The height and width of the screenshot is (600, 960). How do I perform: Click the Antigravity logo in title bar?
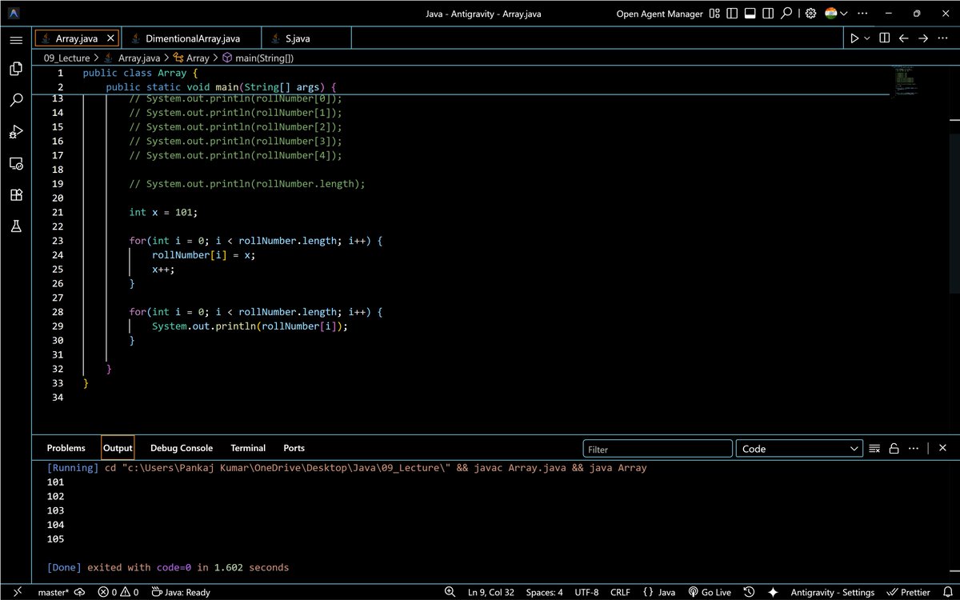[15, 14]
